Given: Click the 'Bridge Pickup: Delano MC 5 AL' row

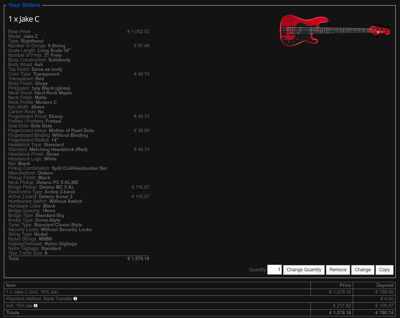Looking at the screenshot, I should click(x=41, y=187).
